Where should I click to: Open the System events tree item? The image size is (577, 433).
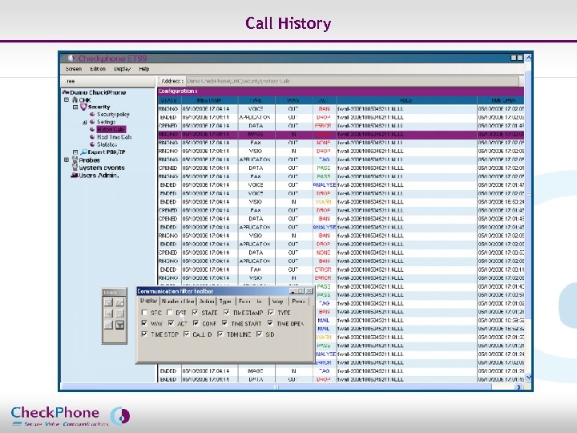102,168
